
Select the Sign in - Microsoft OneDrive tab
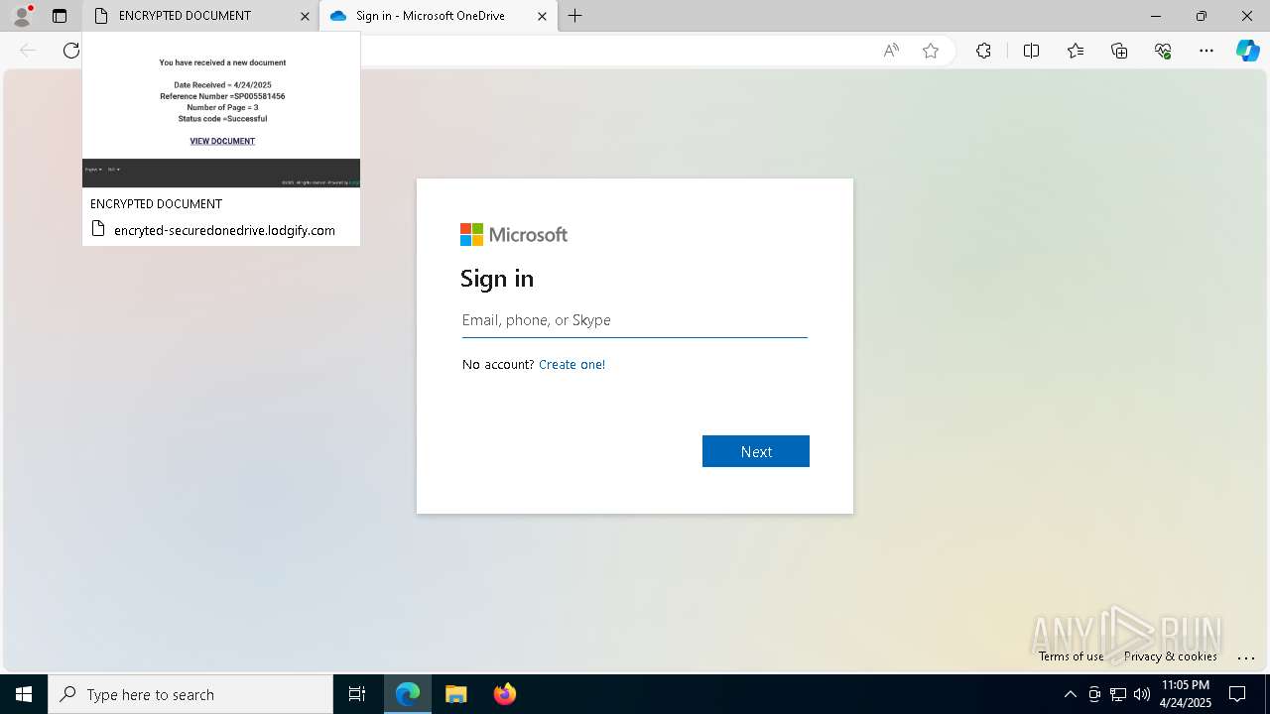(x=430, y=16)
